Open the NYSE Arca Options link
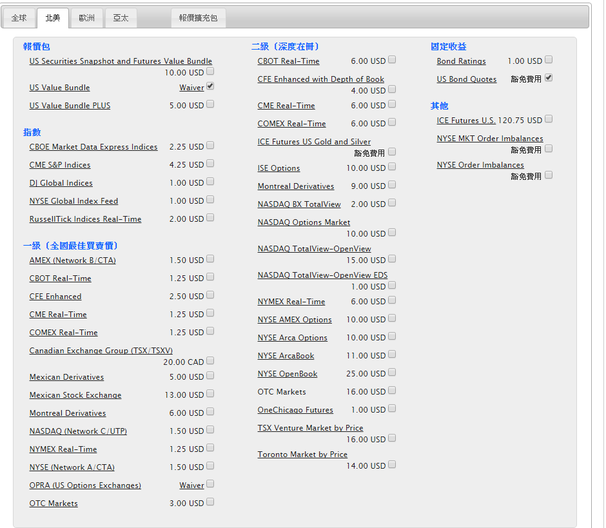Screen dimensions: 606x528 [x=293, y=338]
